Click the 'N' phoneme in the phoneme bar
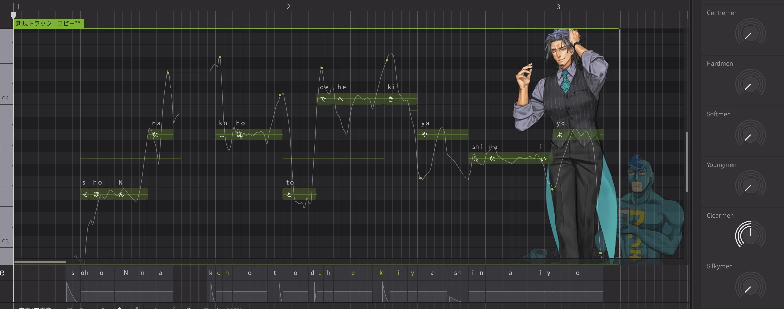The width and height of the screenshot is (784, 309). point(126,273)
